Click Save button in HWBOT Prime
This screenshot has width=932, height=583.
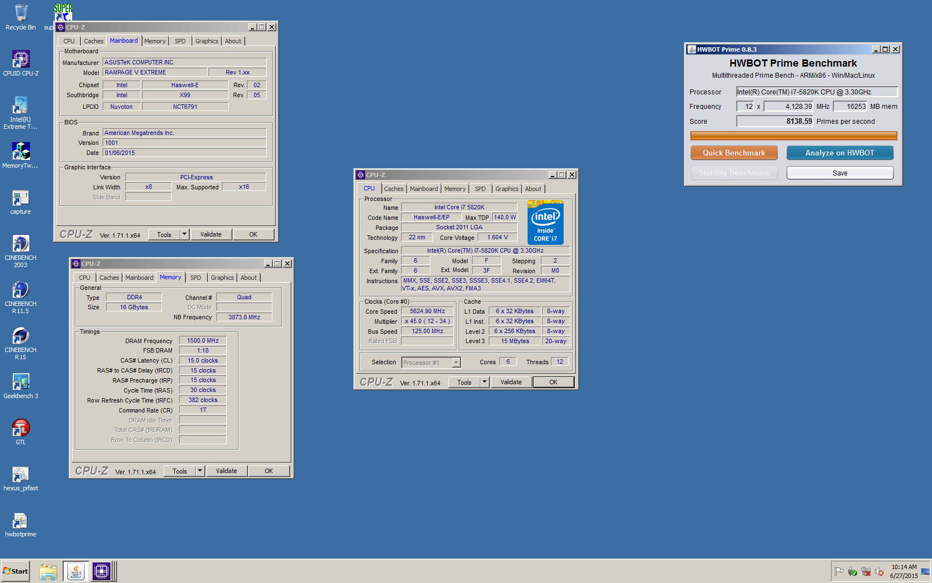coord(840,173)
